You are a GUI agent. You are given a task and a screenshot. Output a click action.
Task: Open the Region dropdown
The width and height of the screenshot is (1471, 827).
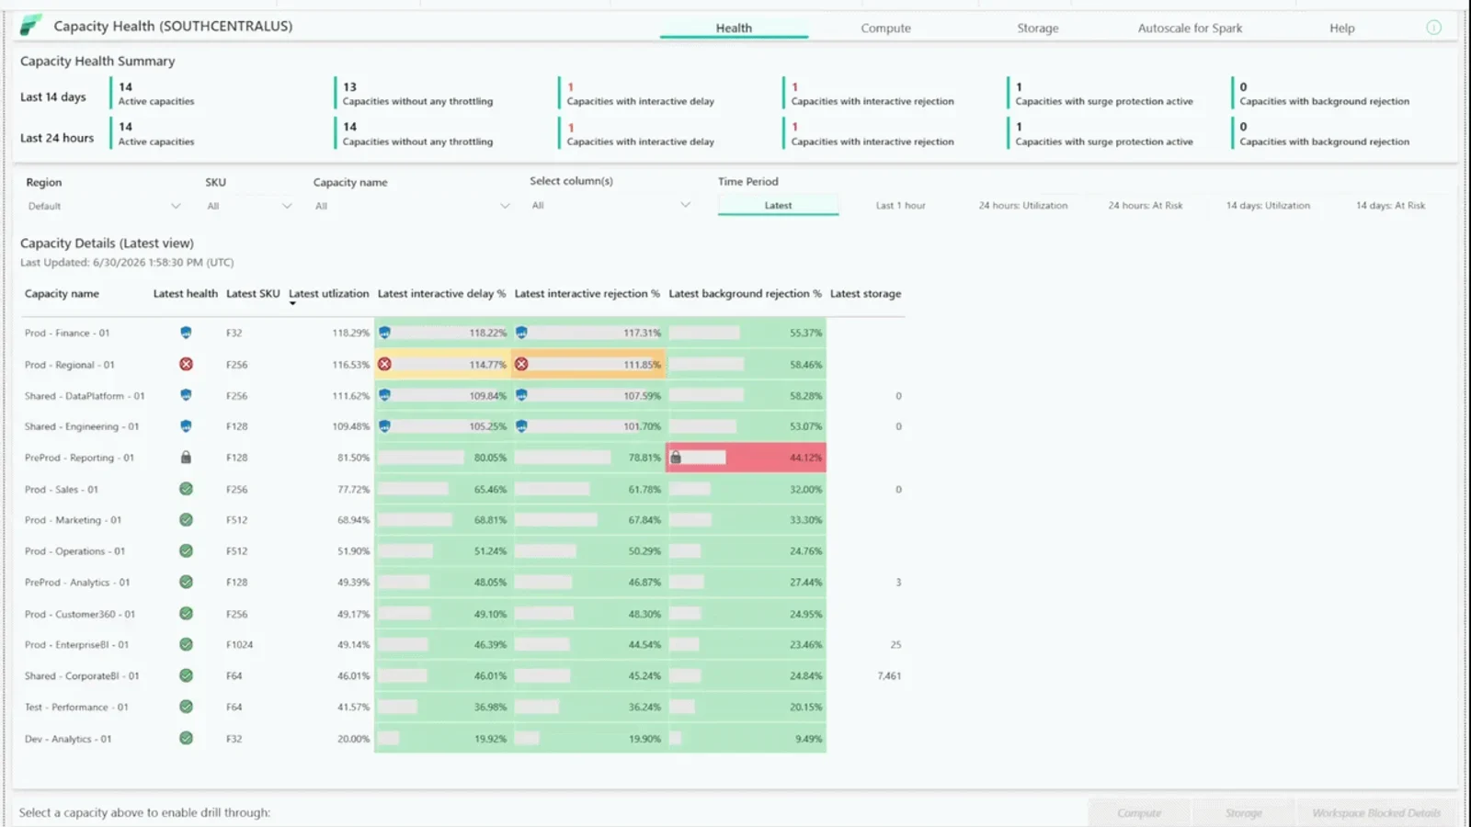click(x=104, y=206)
